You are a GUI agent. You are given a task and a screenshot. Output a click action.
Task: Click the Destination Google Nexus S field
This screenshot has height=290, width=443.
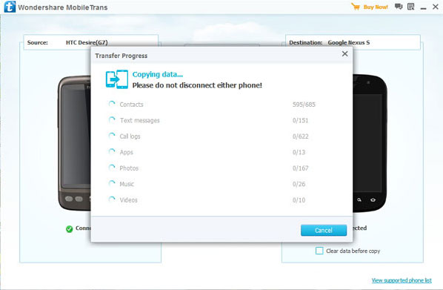click(353, 42)
